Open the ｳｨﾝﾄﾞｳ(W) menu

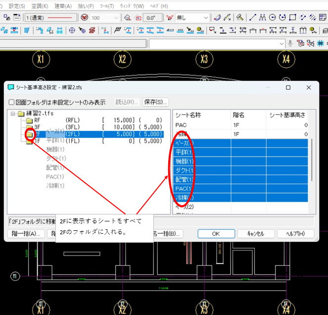pyautogui.click(x=132, y=6)
